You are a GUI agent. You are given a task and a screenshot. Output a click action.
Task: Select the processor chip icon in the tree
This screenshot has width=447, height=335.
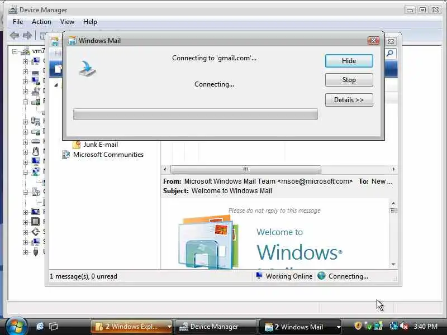[36, 221]
